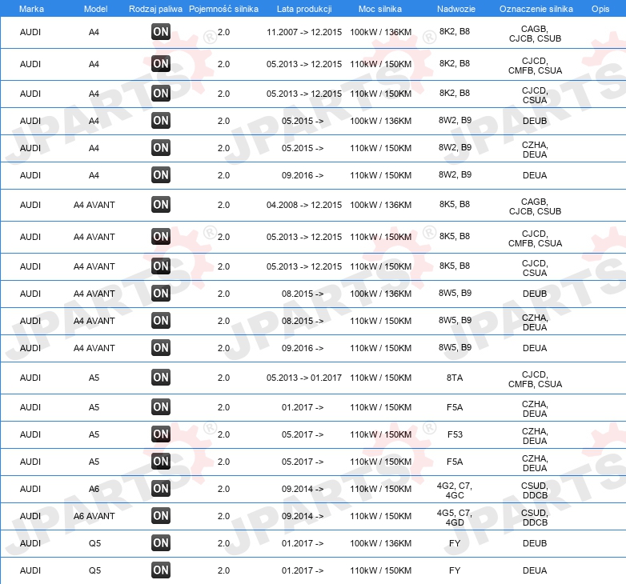This screenshot has width=626, height=584.
Task: Select the 01.2017 date in the A5 F5A row
Action: pos(303,407)
